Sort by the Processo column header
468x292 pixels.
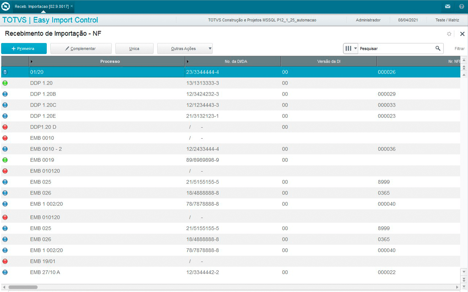click(110, 61)
